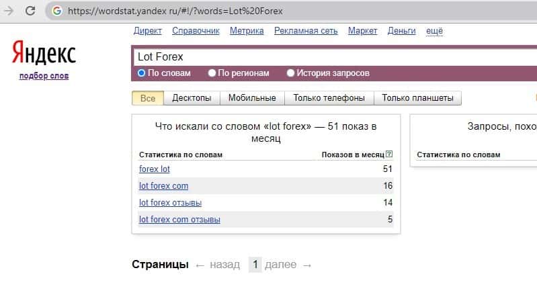Click the Что искали со словом heading
Image resolution: width=537 pixels, height=299 pixels.
265,132
